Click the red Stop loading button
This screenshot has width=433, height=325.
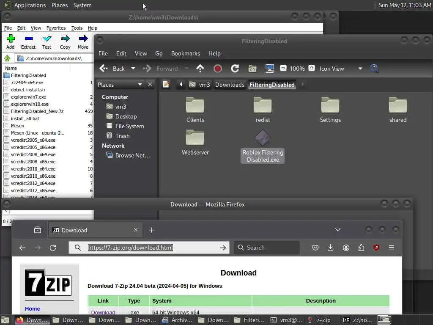pos(218,69)
